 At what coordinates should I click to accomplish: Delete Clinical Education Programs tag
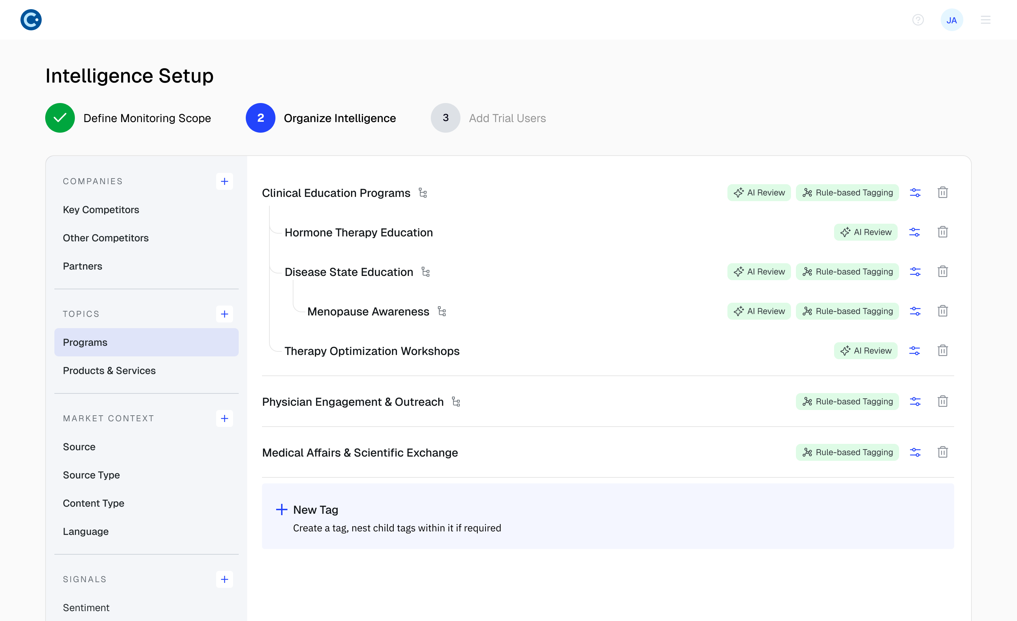point(943,193)
